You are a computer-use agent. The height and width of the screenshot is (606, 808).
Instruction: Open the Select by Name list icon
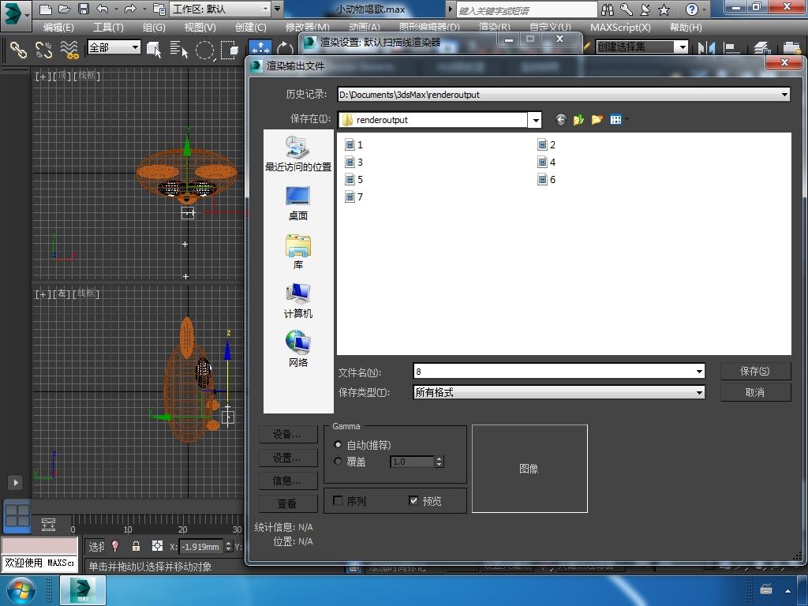[x=179, y=50]
